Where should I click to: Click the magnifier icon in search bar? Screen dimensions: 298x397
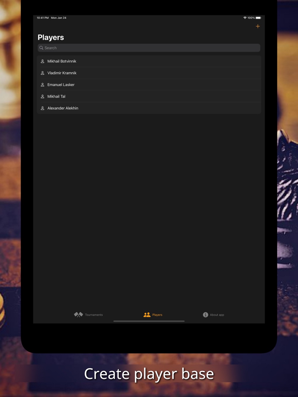[x=41, y=48]
